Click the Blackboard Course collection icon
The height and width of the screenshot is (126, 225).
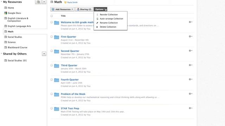point(6,47)
